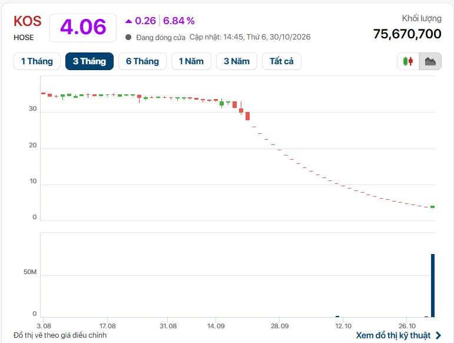Click the tall volume bar at chart end
454x343 pixels.
pyautogui.click(x=433, y=286)
